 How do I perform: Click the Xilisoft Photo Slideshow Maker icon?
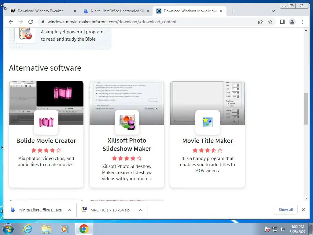[x=127, y=122]
